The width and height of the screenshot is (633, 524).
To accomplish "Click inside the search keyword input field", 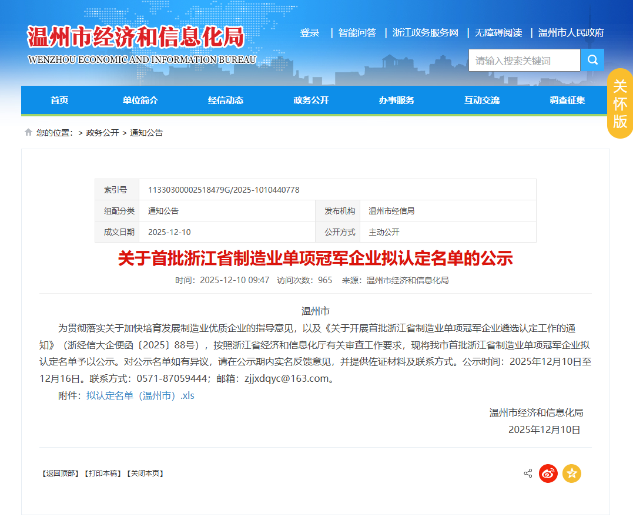I will (523, 59).
